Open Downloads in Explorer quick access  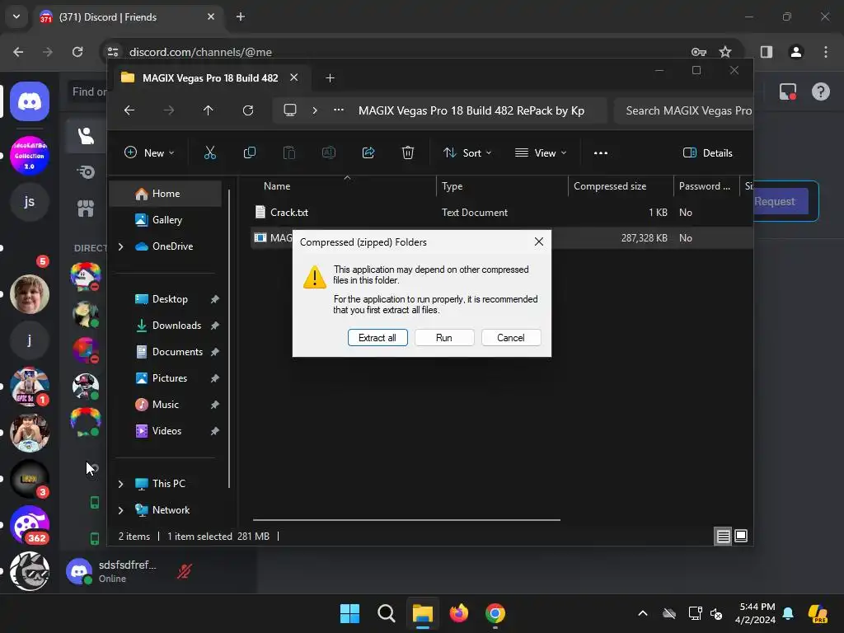point(176,325)
